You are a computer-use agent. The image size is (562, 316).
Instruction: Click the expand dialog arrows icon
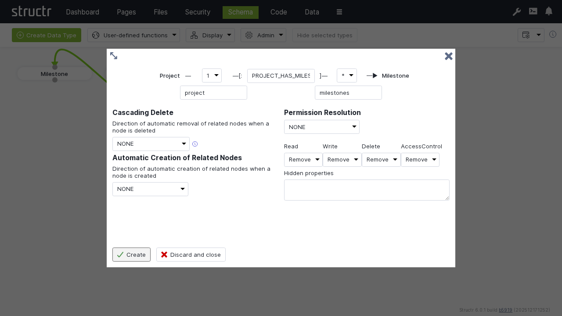click(114, 56)
